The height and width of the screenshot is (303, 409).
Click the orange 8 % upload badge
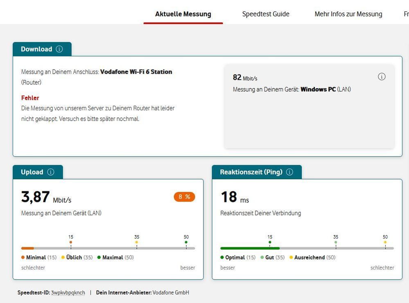[184, 197]
